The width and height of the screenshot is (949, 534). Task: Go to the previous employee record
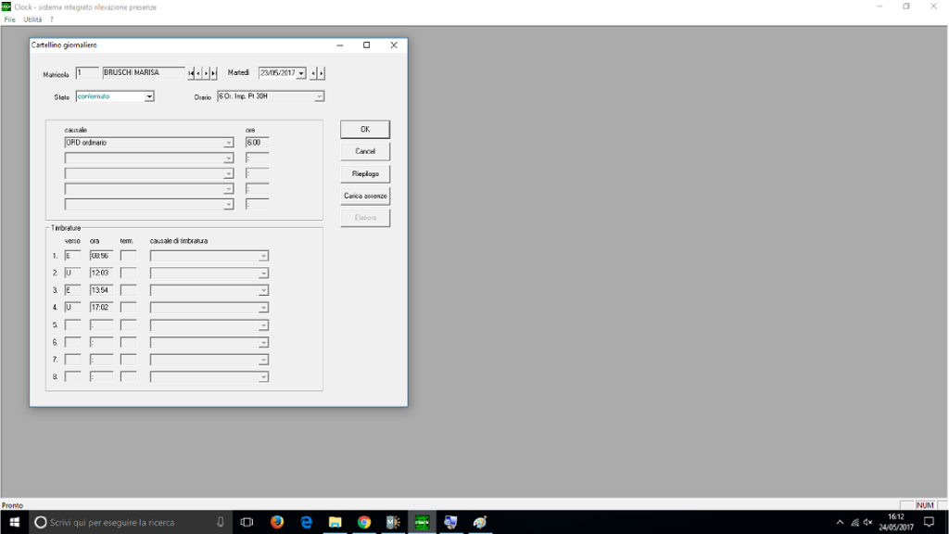point(198,73)
